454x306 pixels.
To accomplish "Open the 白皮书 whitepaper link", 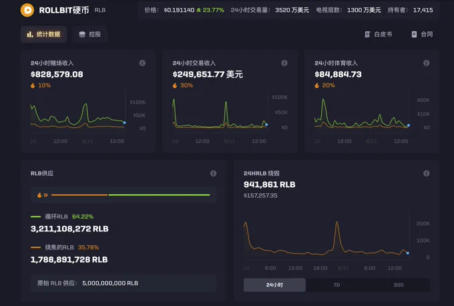I will [378, 34].
